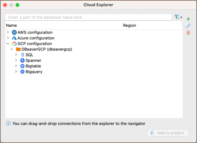Expand the AWS configuration node

pyautogui.click(x=8, y=32)
